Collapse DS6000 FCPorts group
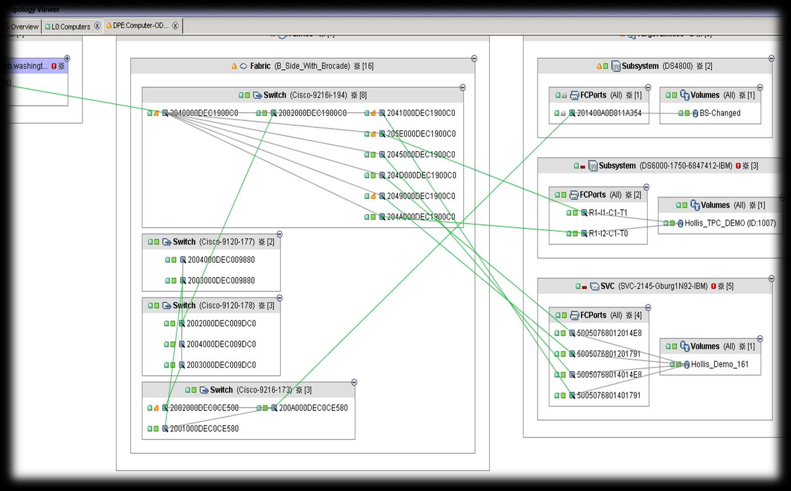Screen dimensions: 791x491 (646, 187)
